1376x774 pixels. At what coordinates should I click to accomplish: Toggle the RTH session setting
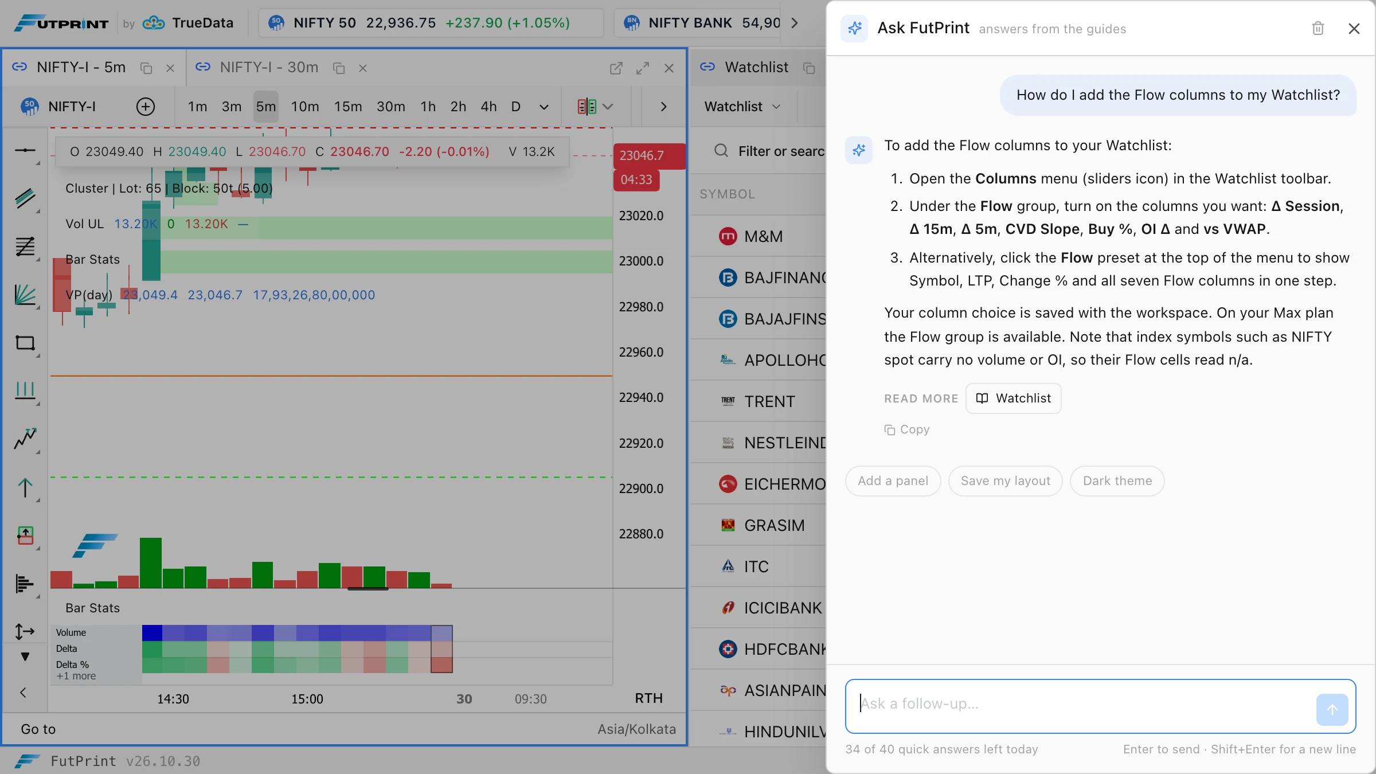point(648,698)
